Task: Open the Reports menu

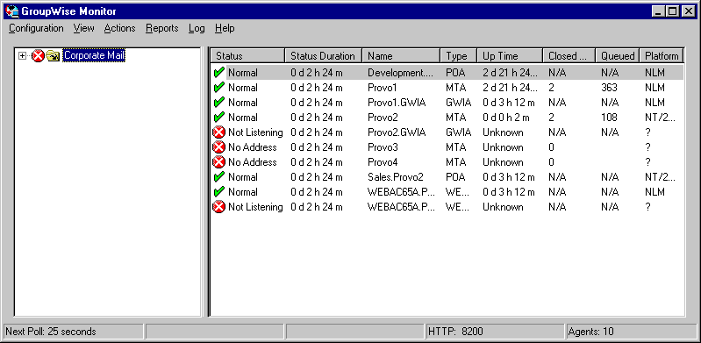Action: point(161,28)
